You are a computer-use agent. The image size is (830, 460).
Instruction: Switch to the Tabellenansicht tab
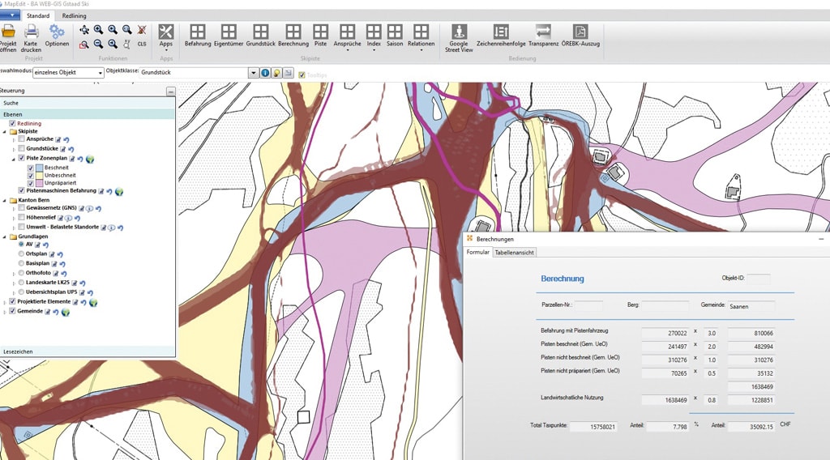coord(514,253)
